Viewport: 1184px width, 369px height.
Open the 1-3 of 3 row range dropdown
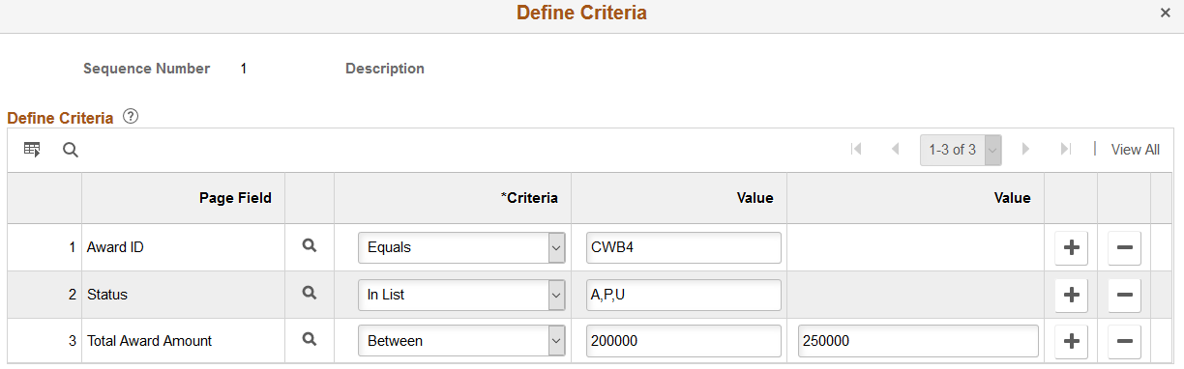[961, 150]
